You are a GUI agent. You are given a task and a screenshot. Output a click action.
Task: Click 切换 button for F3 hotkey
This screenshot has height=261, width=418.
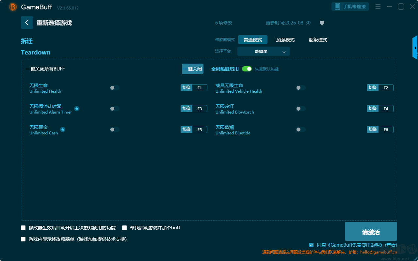coord(186,109)
